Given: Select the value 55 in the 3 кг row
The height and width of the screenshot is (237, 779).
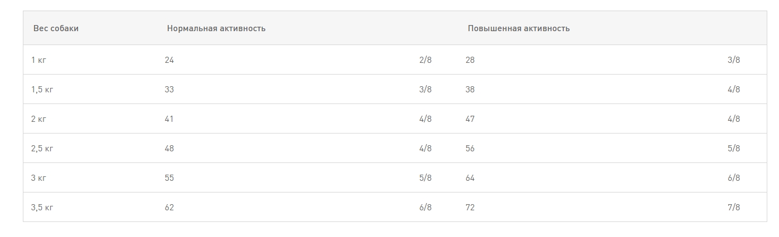Looking at the screenshot, I should [169, 178].
